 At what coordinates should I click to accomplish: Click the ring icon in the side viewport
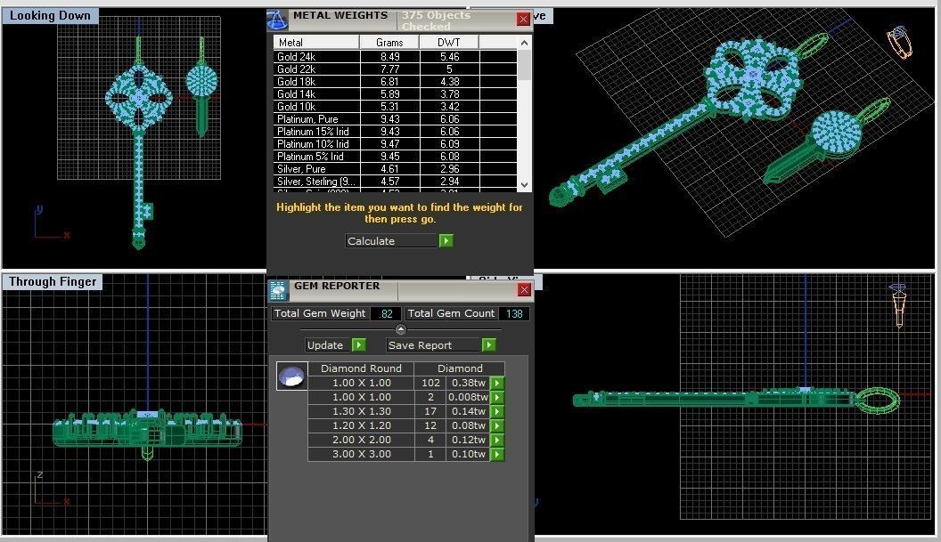coord(898,306)
